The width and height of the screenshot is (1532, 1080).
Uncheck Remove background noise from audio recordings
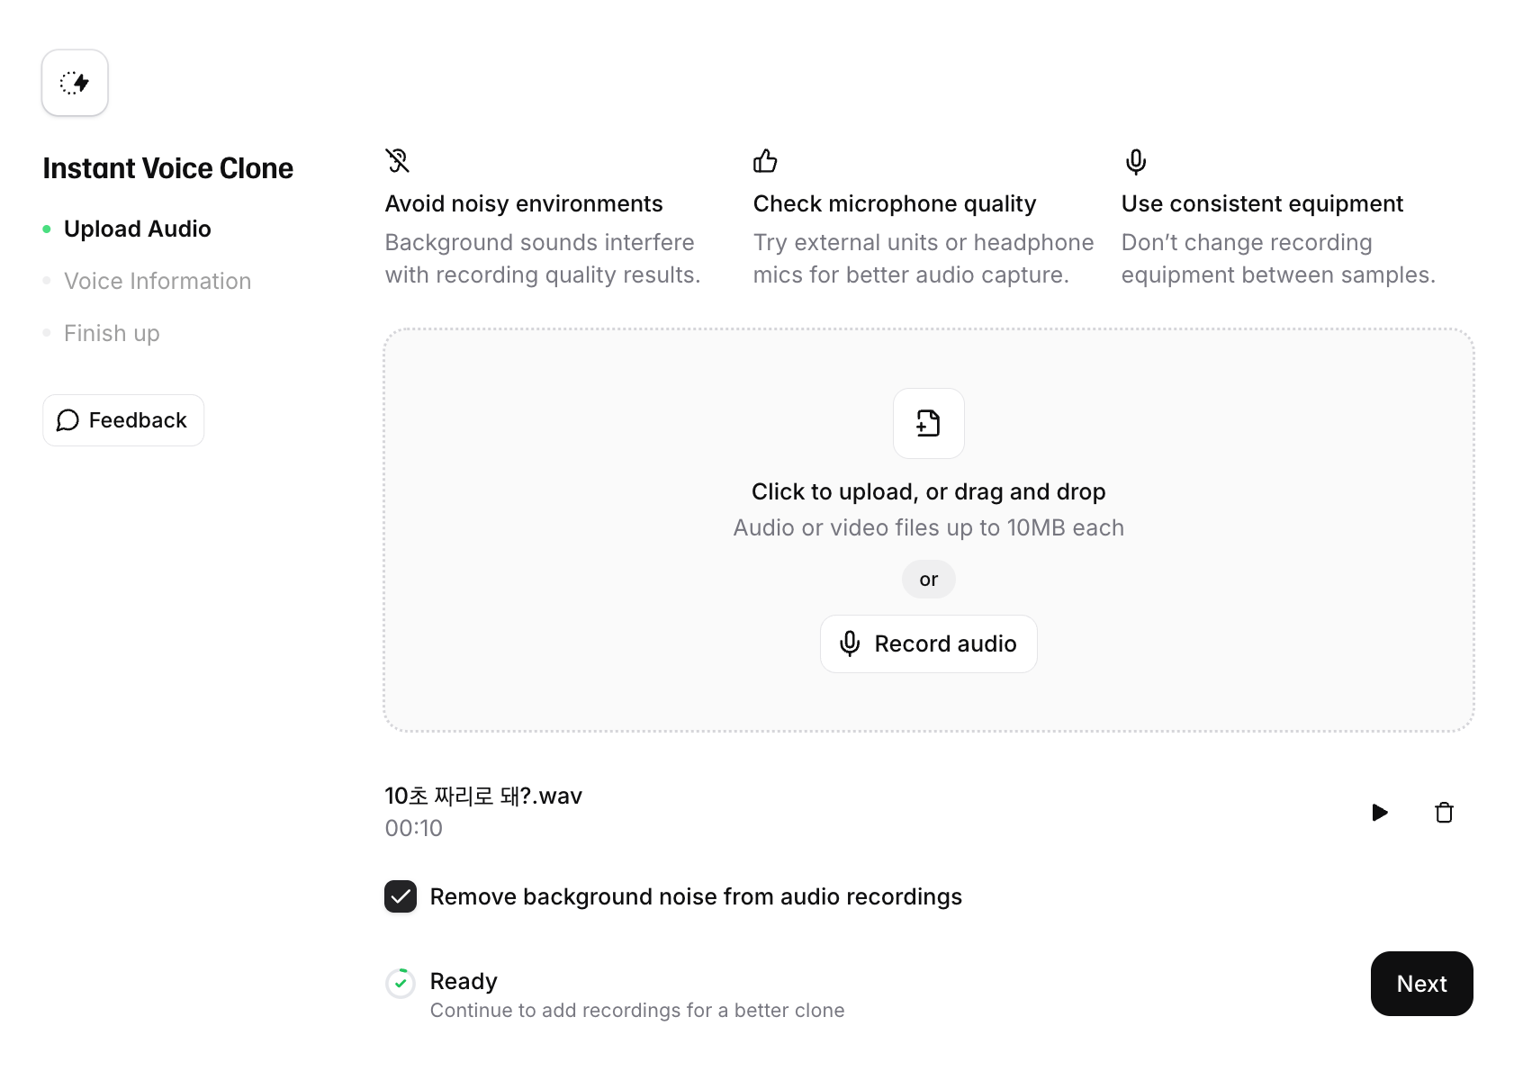tap(401, 896)
